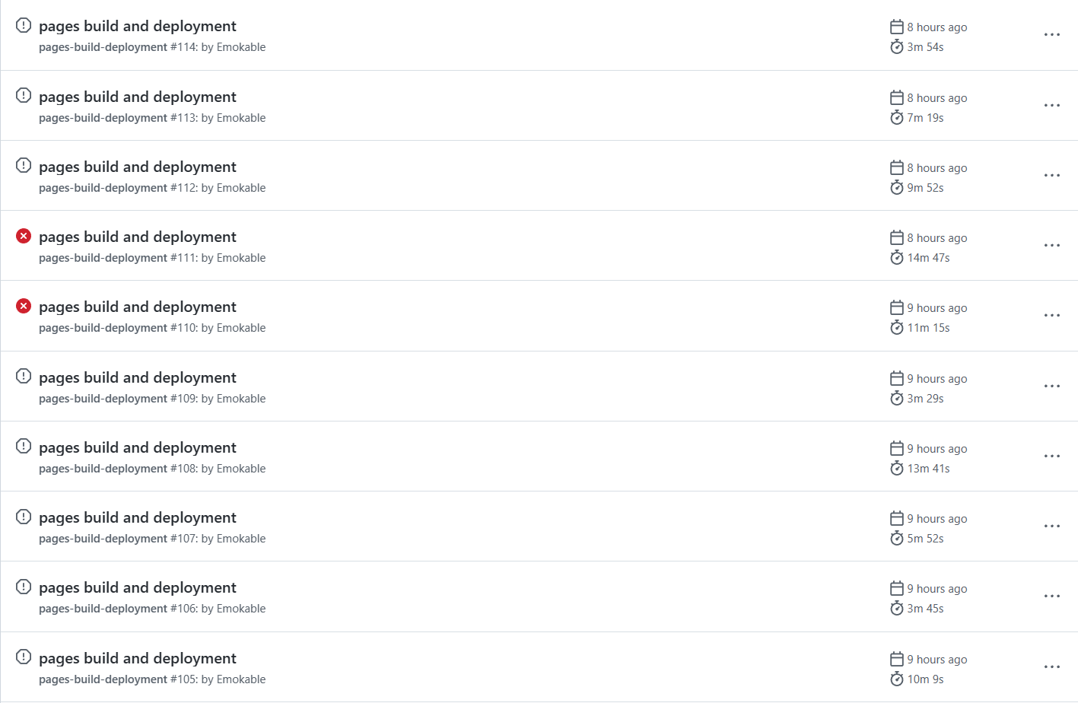1078x703 pixels.
Task: Click the 13m 41s duration text
Action: 928,469
